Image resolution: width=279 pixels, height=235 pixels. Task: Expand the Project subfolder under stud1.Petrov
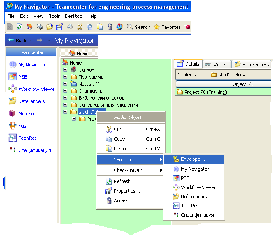tap(74, 118)
